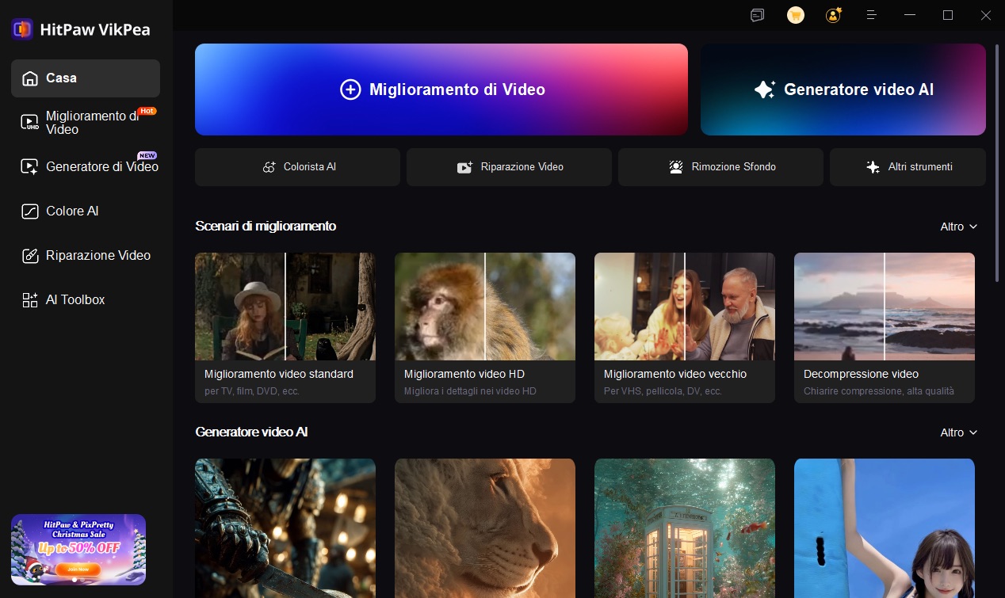Open the VIP account icon
Image resolution: width=1005 pixels, height=598 pixels.
coord(832,15)
